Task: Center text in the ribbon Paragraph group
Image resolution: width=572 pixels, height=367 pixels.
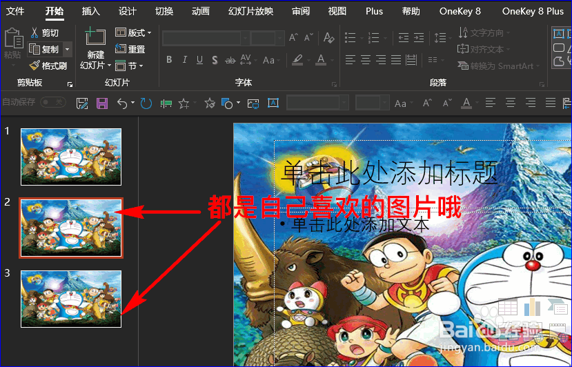Action: pyautogui.click(x=366, y=60)
